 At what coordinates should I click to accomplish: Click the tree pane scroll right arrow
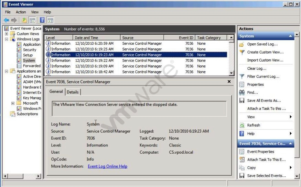click(x=39, y=176)
